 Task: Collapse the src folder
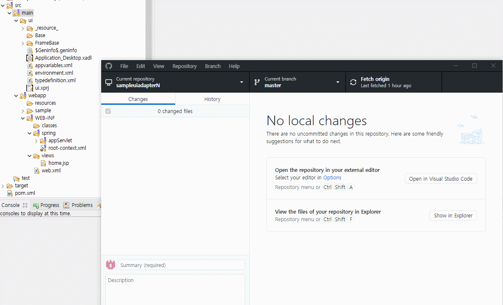(3, 5)
